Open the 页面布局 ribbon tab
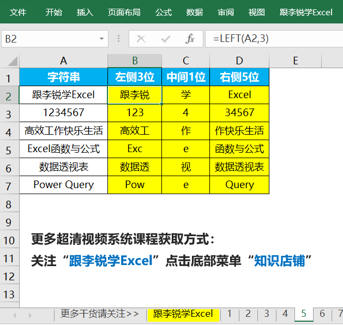 coord(124,12)
